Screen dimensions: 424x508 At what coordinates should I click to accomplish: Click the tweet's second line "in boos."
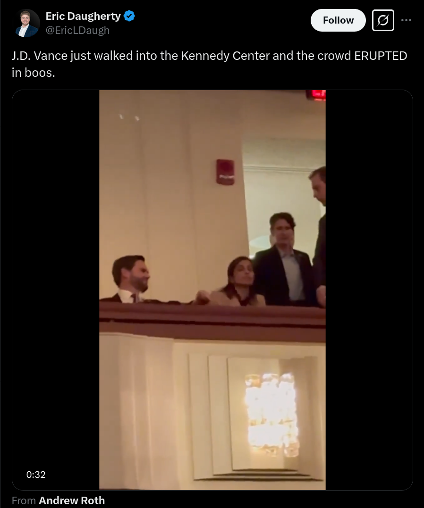coord(34,73)
